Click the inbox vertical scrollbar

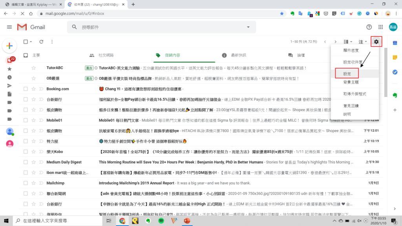point(386,73)
